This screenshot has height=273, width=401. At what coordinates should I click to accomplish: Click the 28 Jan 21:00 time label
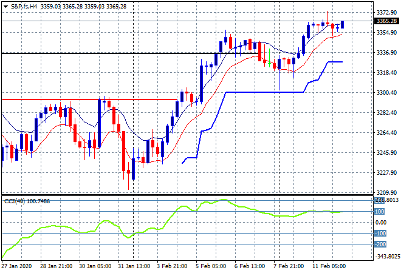click(56, 266)
